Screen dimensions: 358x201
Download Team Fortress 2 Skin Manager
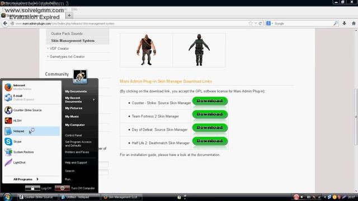point(210,114)
